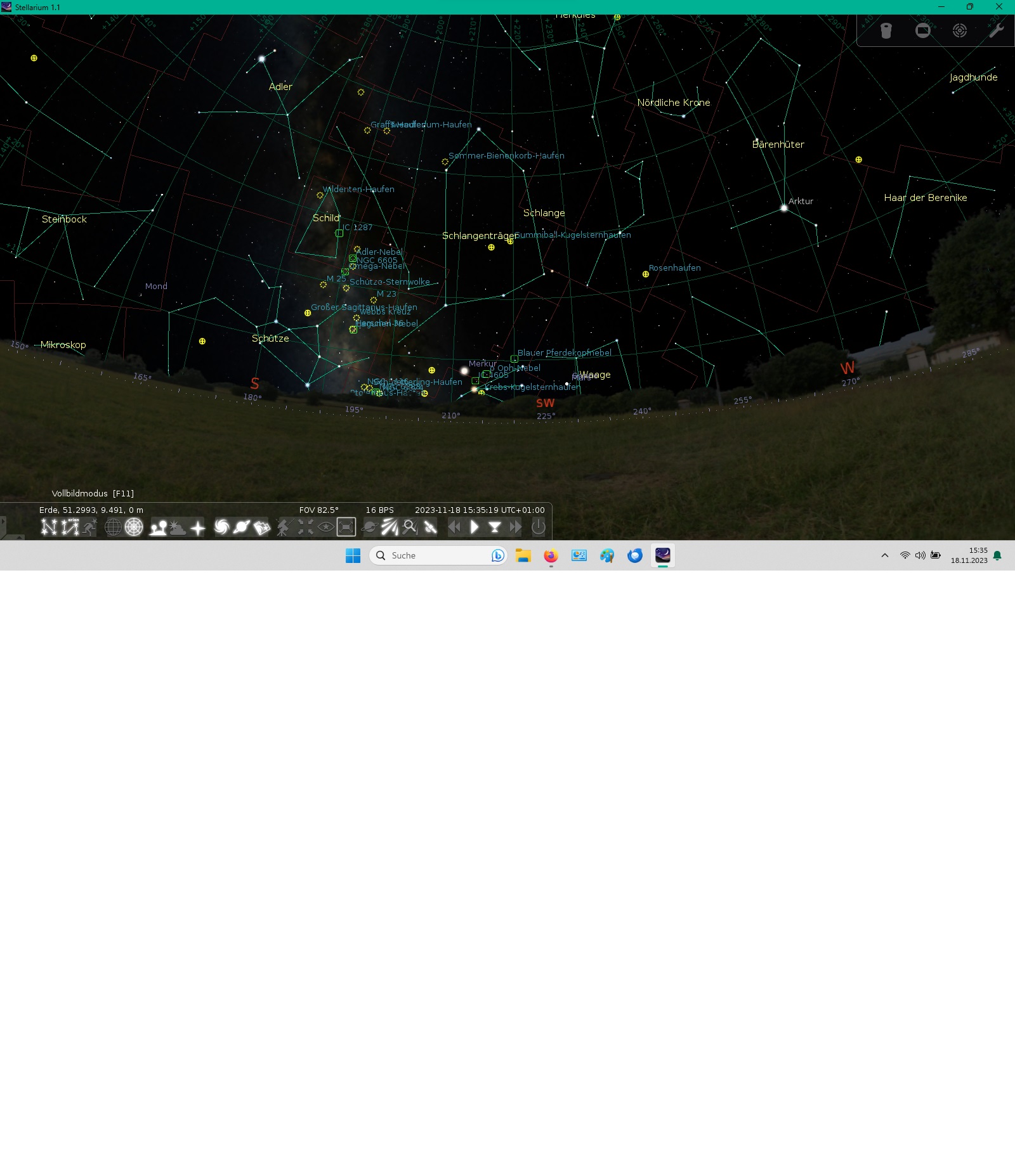This screenshot has width=1015, height=1176.
Task: Click the FOV 82.5° readout
Action: point(319,510)
